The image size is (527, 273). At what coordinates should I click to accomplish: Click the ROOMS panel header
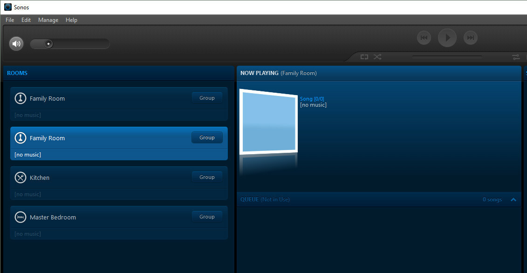pos(17,73)
